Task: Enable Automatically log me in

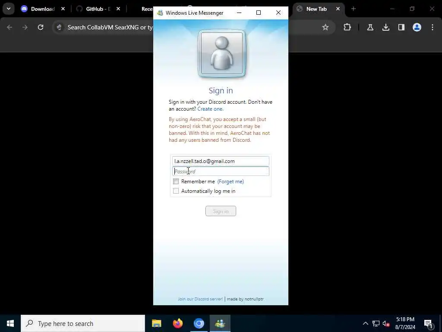Action: click(176, 191)
